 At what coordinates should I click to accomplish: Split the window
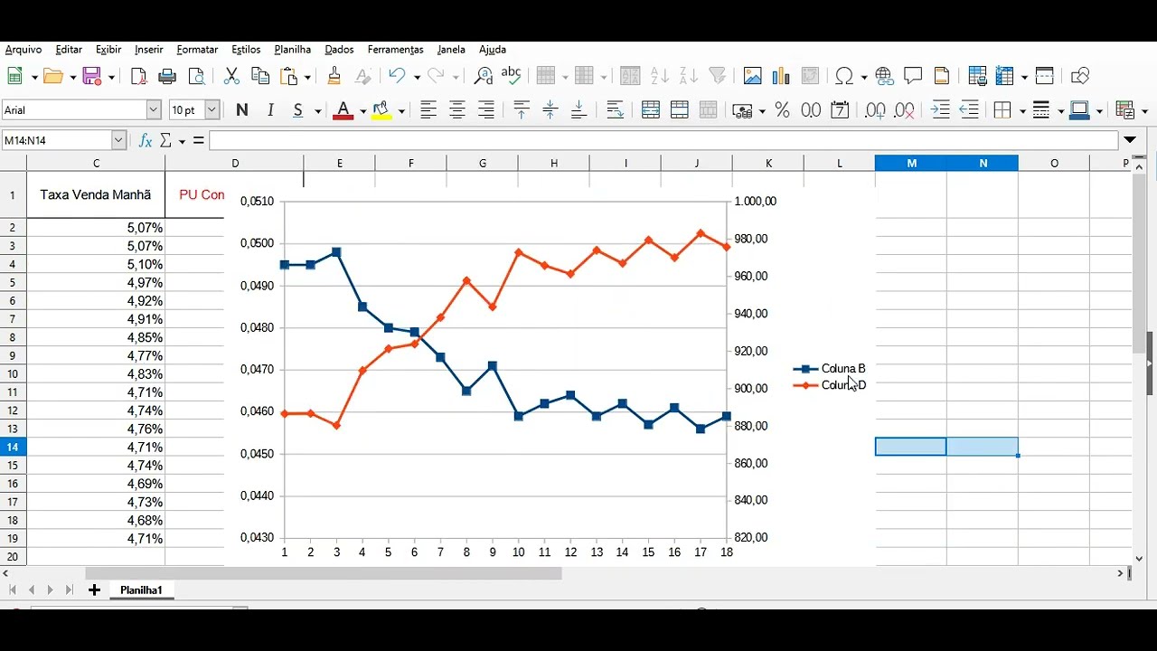coord(1045,76)
